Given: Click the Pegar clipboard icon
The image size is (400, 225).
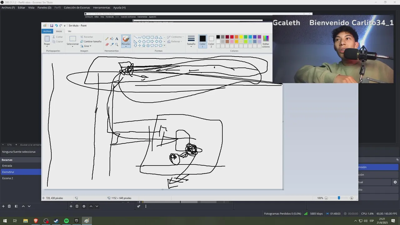Looking at the screenshot, I should 47,38.
